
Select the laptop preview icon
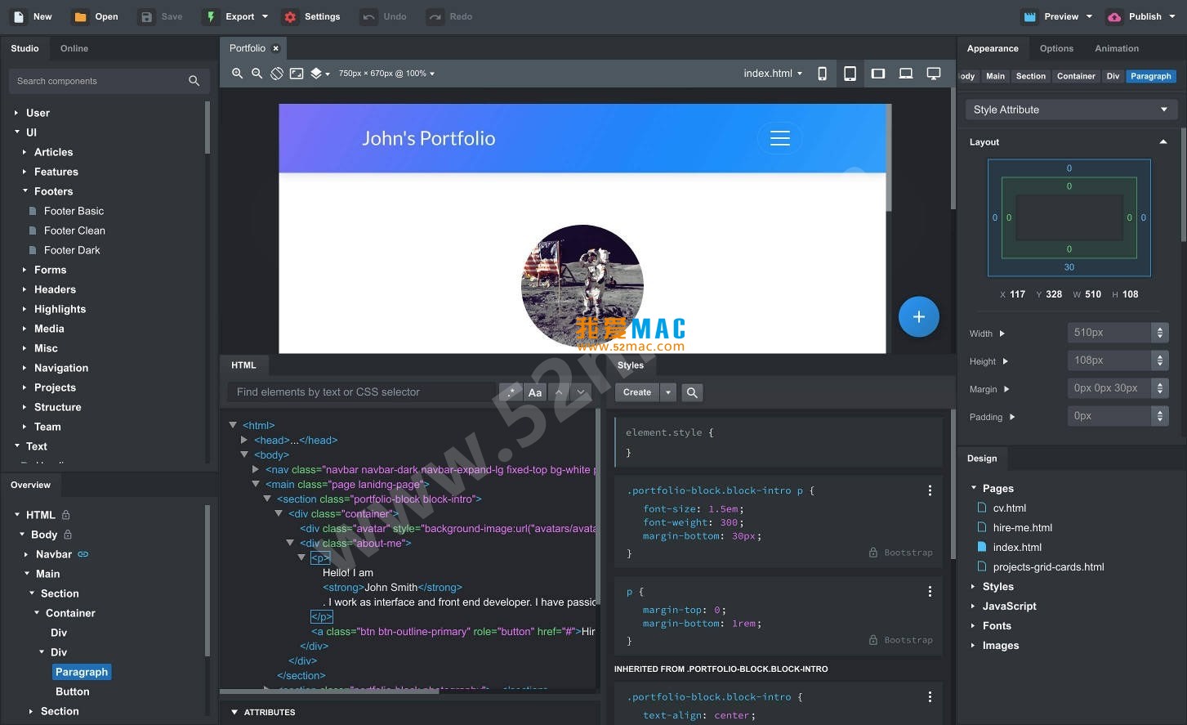[906, 74]
